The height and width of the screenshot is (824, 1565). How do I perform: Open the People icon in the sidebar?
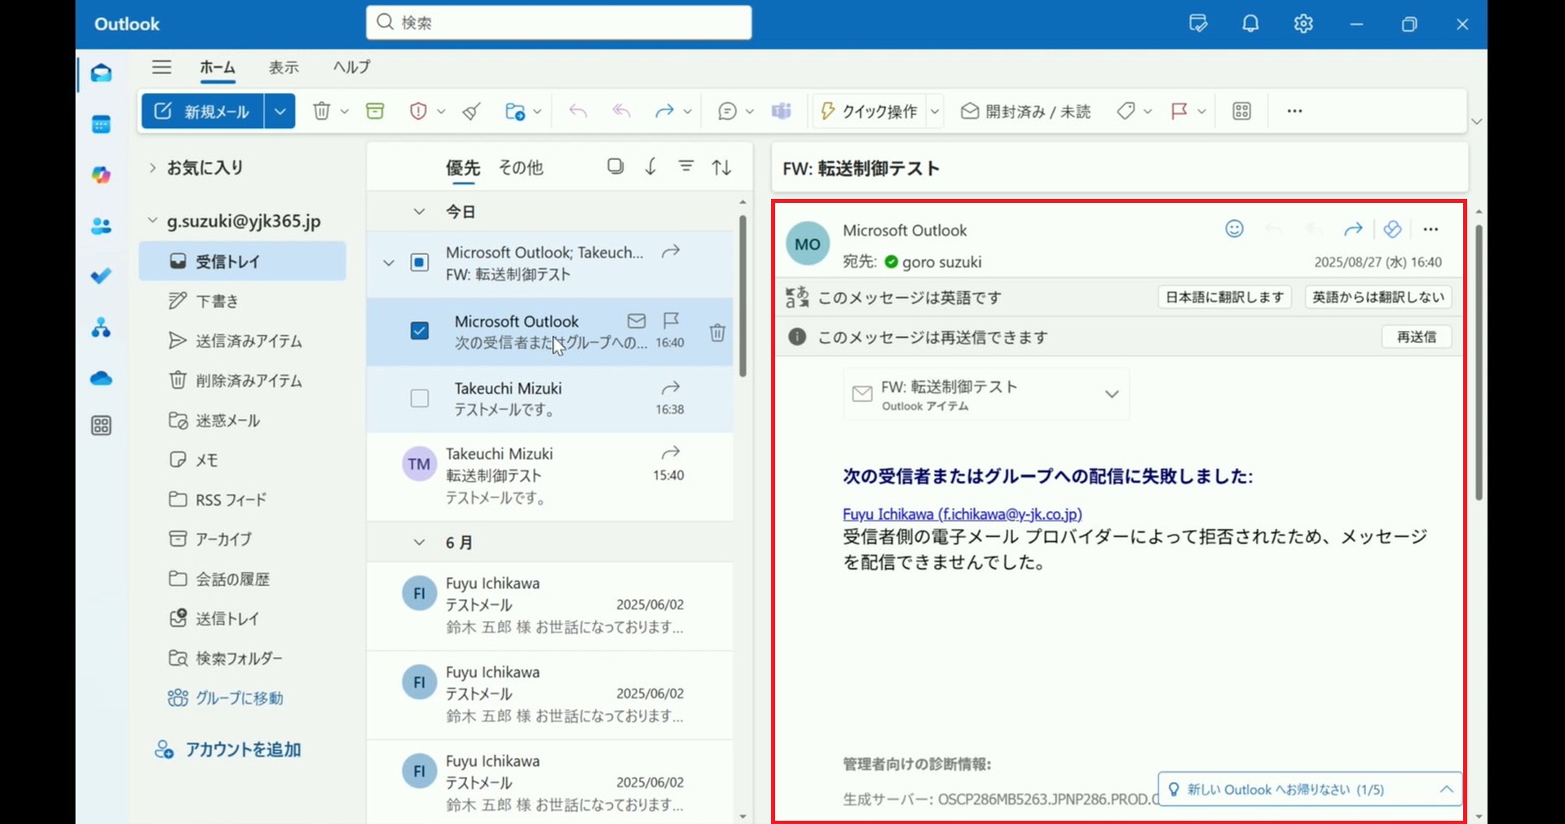coord(101,227)
